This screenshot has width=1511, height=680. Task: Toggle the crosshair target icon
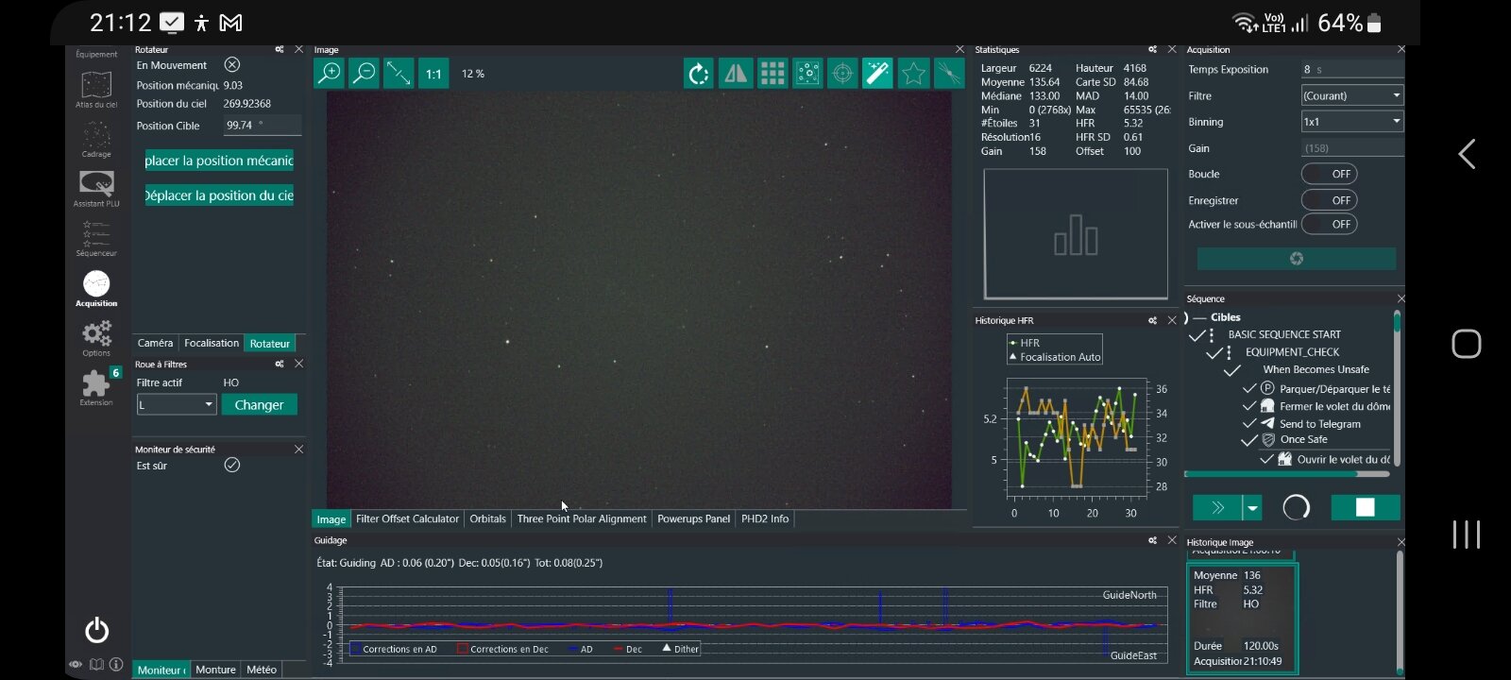[x=842, y=74]
